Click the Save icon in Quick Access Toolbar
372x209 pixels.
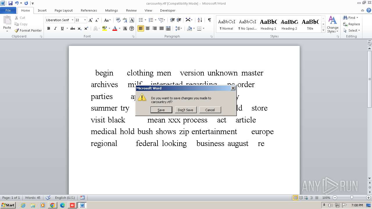[10, 3]
